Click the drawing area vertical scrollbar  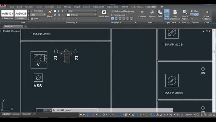214,70
